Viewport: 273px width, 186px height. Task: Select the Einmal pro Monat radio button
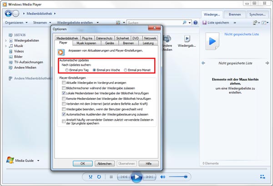(126, 70)
